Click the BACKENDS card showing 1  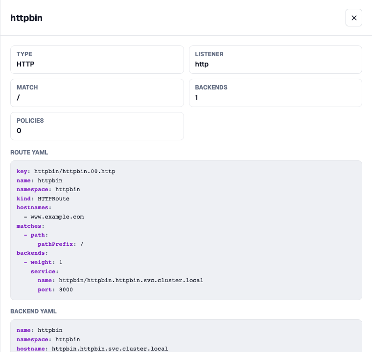276,93
